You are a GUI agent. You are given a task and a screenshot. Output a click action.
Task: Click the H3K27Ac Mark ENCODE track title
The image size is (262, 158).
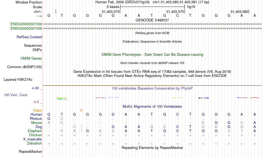coord(152,76)
